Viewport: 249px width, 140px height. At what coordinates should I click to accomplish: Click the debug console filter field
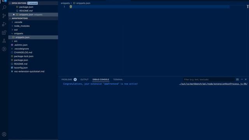pyautogui.click(x=209, y=79)
